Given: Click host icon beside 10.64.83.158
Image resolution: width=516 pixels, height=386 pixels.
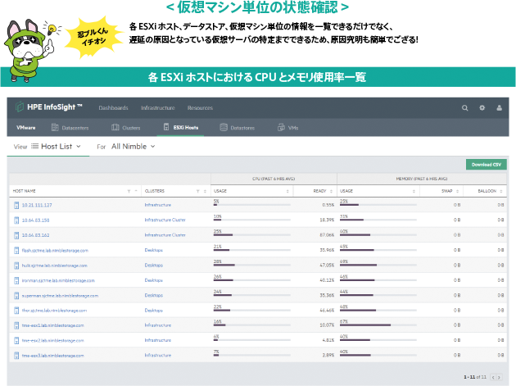Looking at the screenshot, I should click(x=16, y=220).
